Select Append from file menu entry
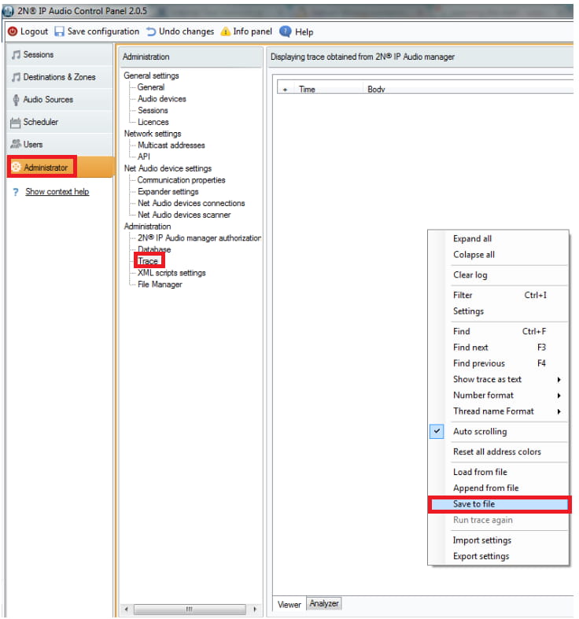 [x=486, y=488]
